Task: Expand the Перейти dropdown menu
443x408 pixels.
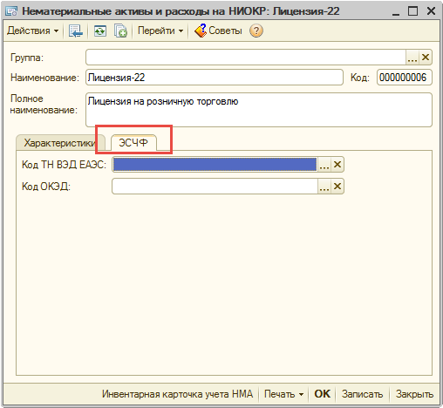Action: (160, 31)
